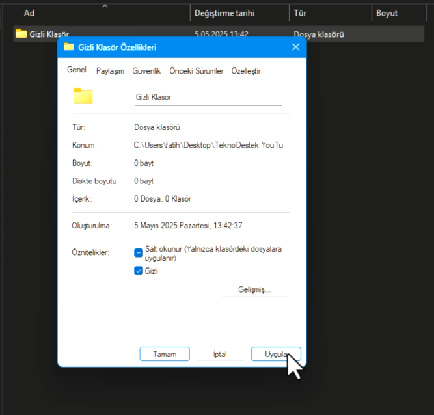Uncheck the Gizli attribute checkbox
Screen dimensions: 434x415
click(139, 271)
